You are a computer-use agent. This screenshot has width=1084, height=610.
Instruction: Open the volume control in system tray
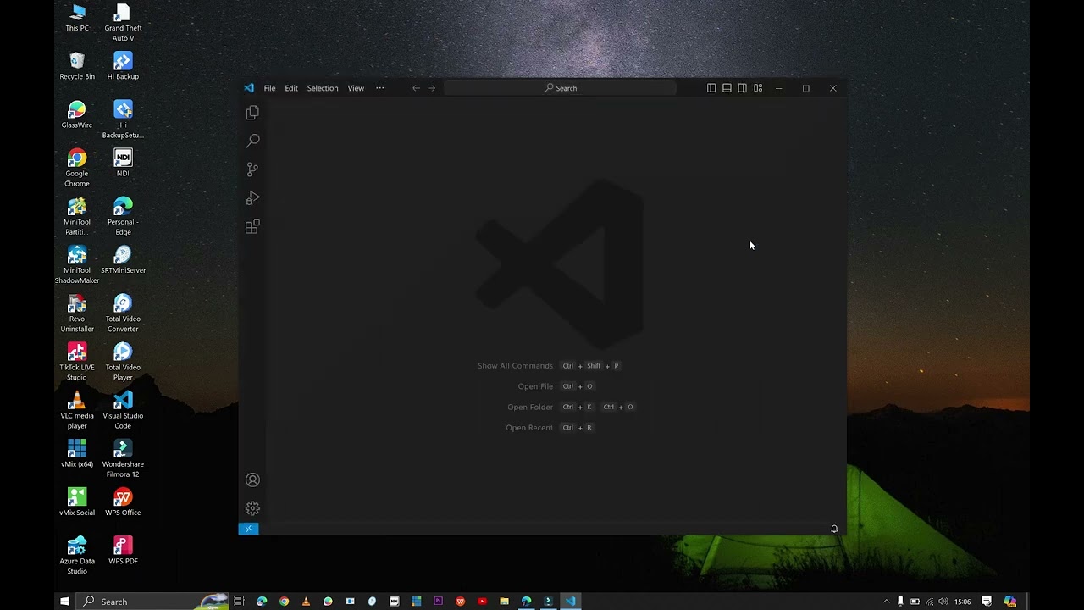pyautogui.click(x=943, y=602)
